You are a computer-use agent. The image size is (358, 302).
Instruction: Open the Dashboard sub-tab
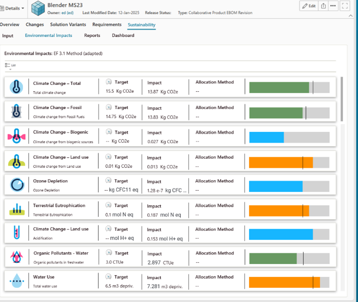click(x=123, y=35)
